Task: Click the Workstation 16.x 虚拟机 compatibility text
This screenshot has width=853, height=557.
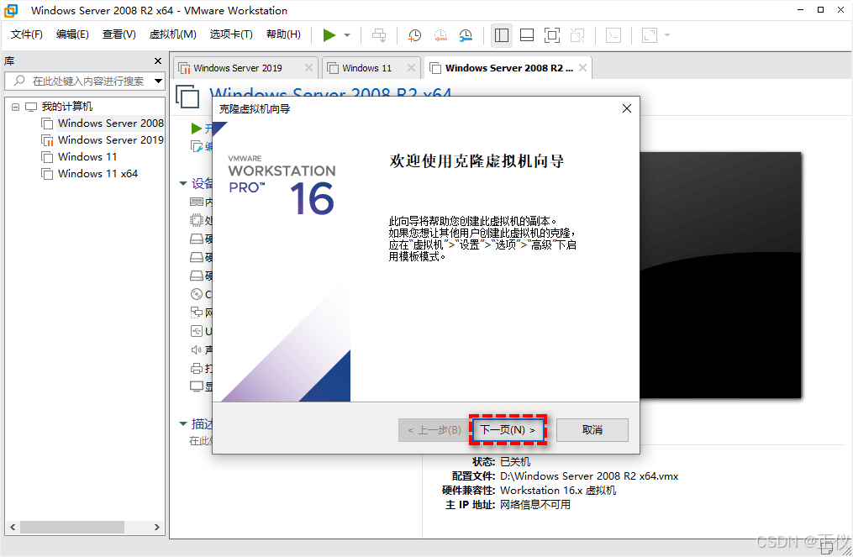Action: 558,491
